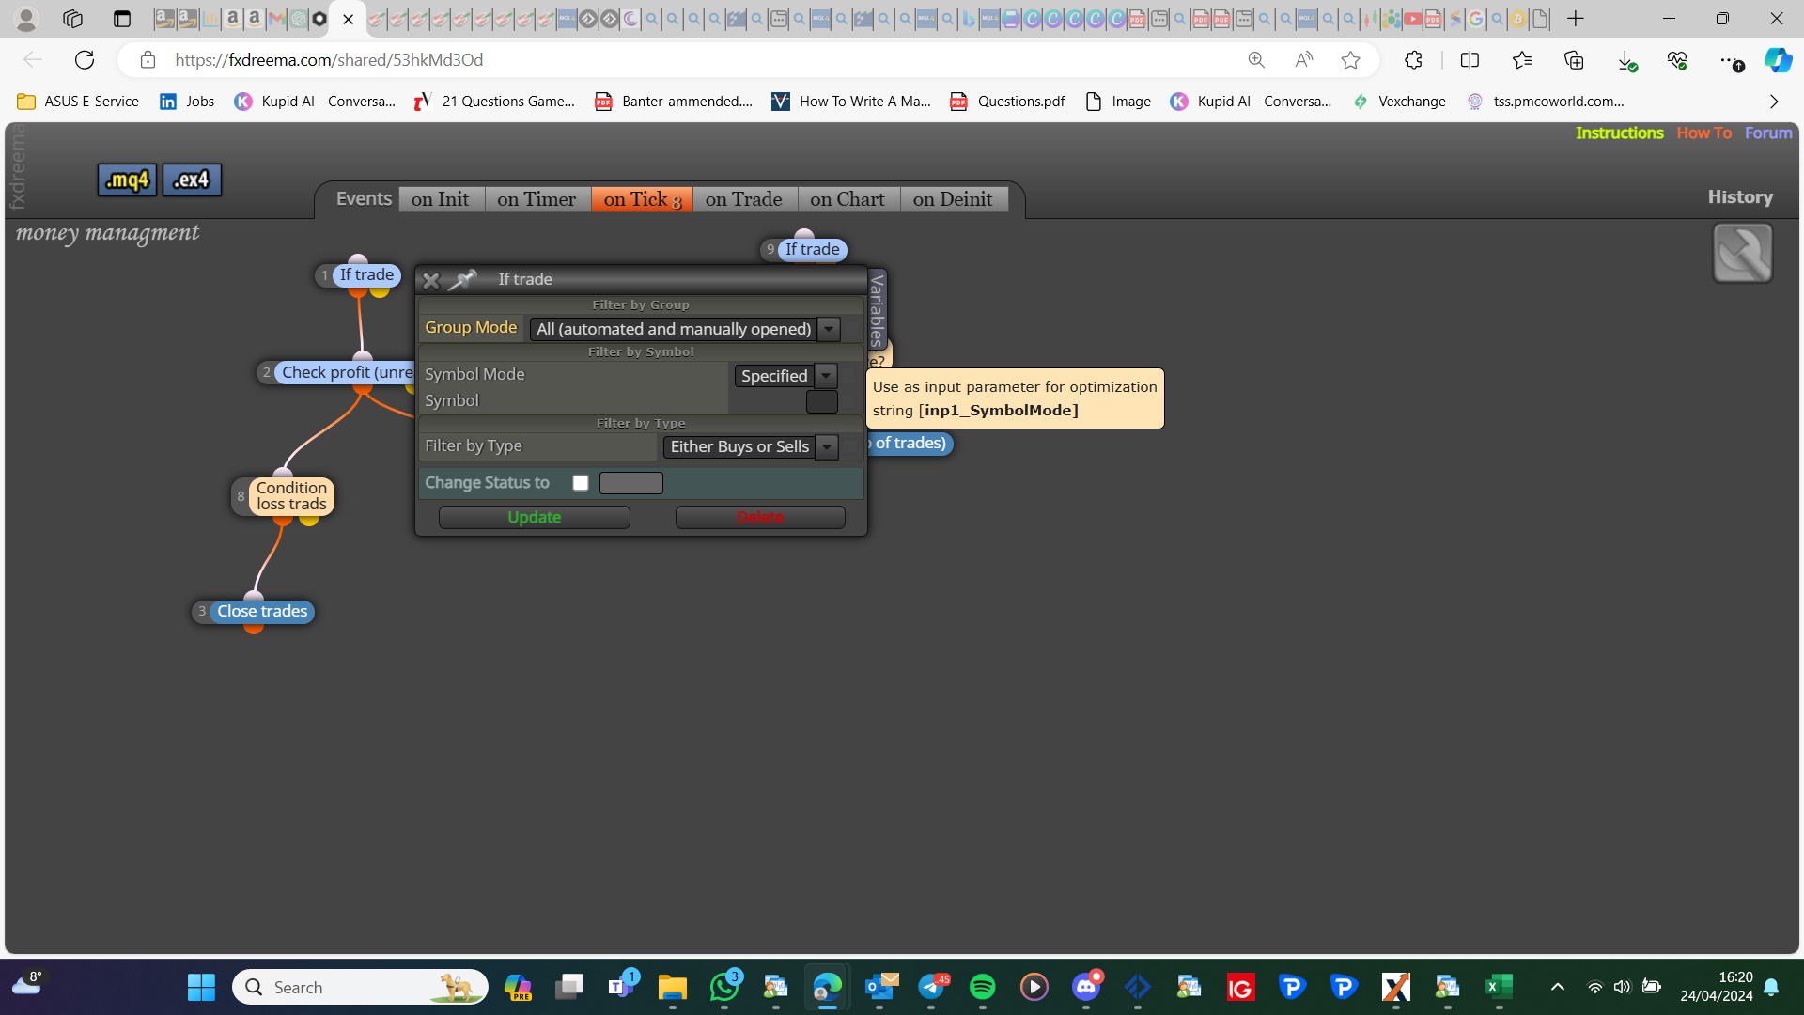The height and width of the screenshot is (1015, 1804).
Task: Click the browser address bar URL
Action: 329,60
